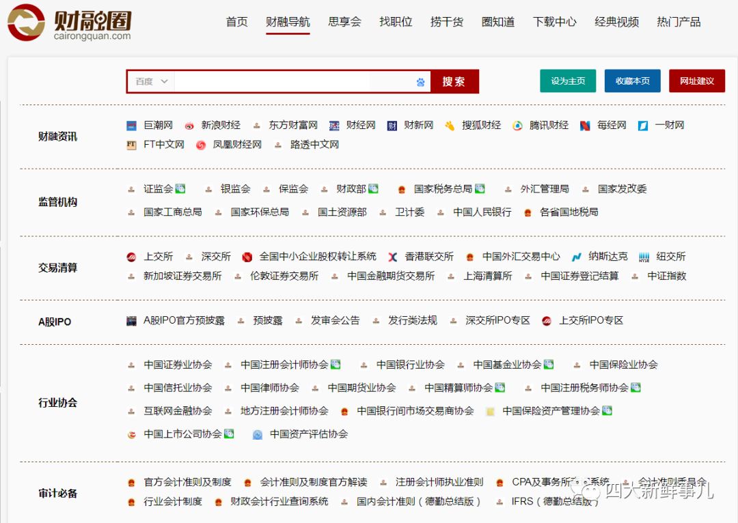Go to 首页 in top navigation
The image size is (738, 523).
coord(236,22)
